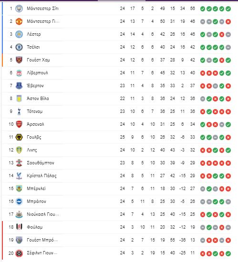Click the Liverpool club crest

click(19, 73)
